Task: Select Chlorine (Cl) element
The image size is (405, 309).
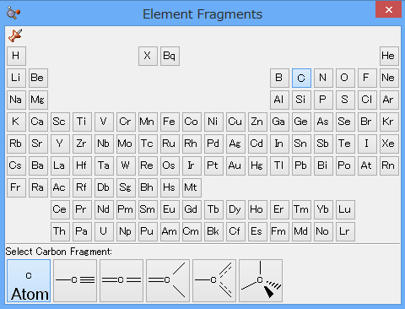Action: [367, 100]
